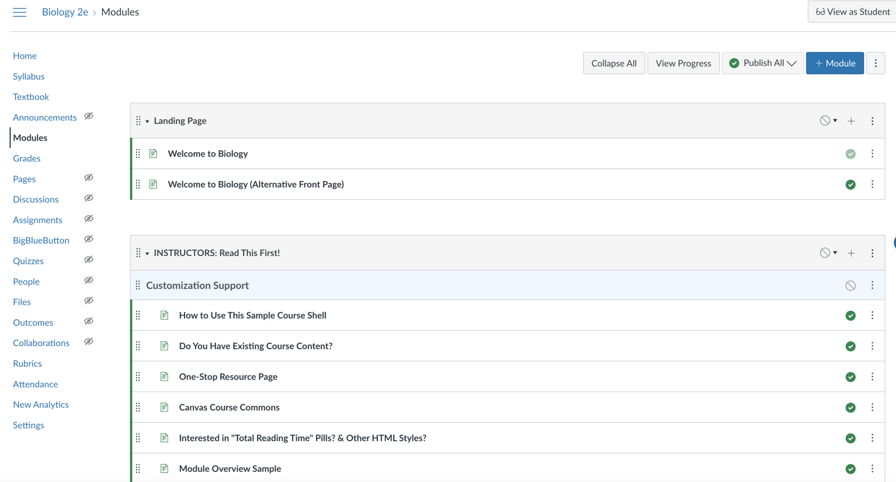The image size is (896, 482).
Task: Open the three-dot options menu for Welcome to Biology
Action: coord(872,153)
